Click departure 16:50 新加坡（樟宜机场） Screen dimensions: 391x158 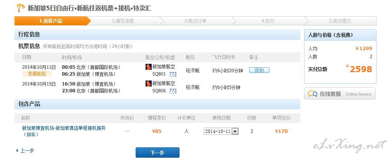[x=89, y=84]
